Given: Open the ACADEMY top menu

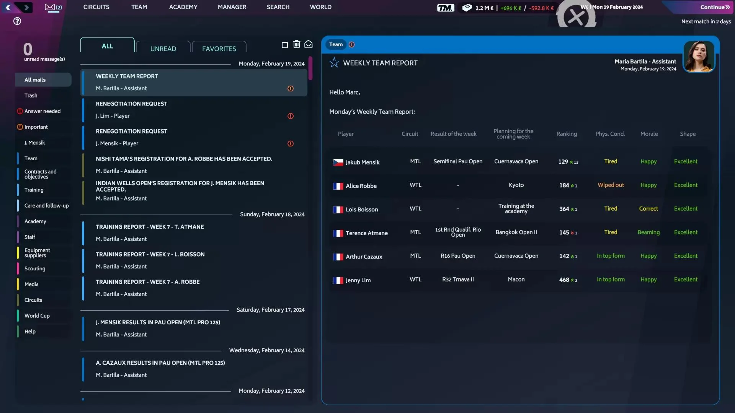Looking at the screenshot, I should (183, 7).
